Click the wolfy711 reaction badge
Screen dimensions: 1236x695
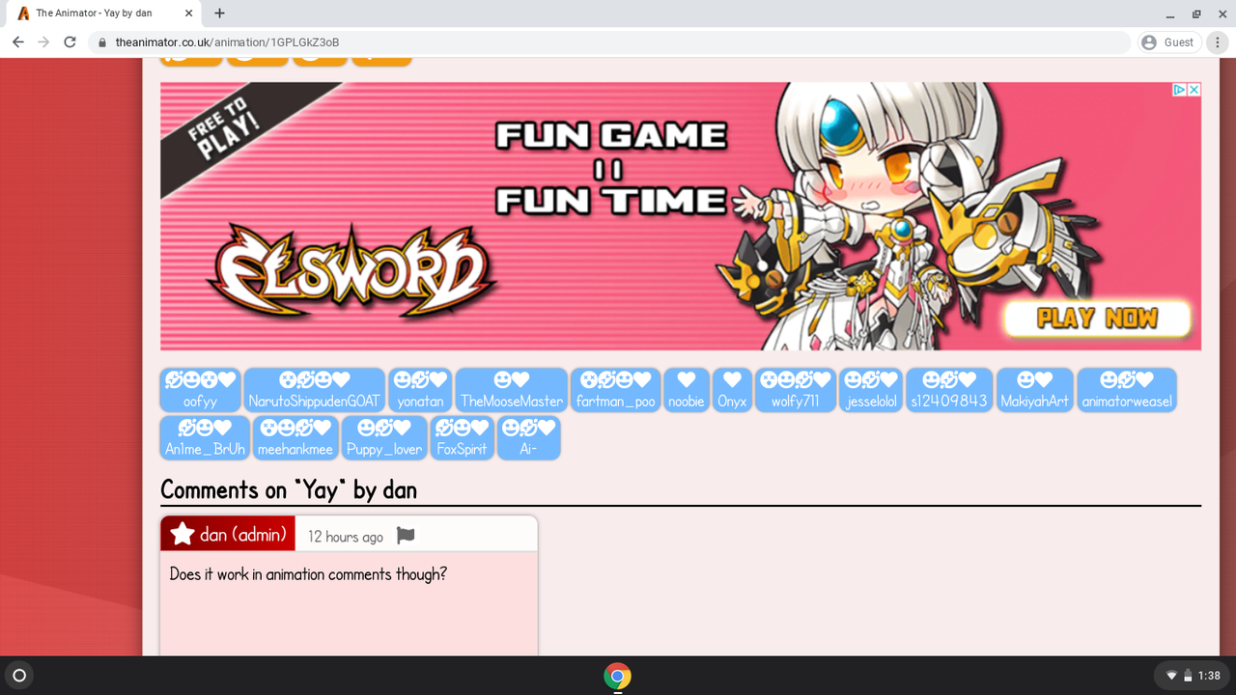795,390
